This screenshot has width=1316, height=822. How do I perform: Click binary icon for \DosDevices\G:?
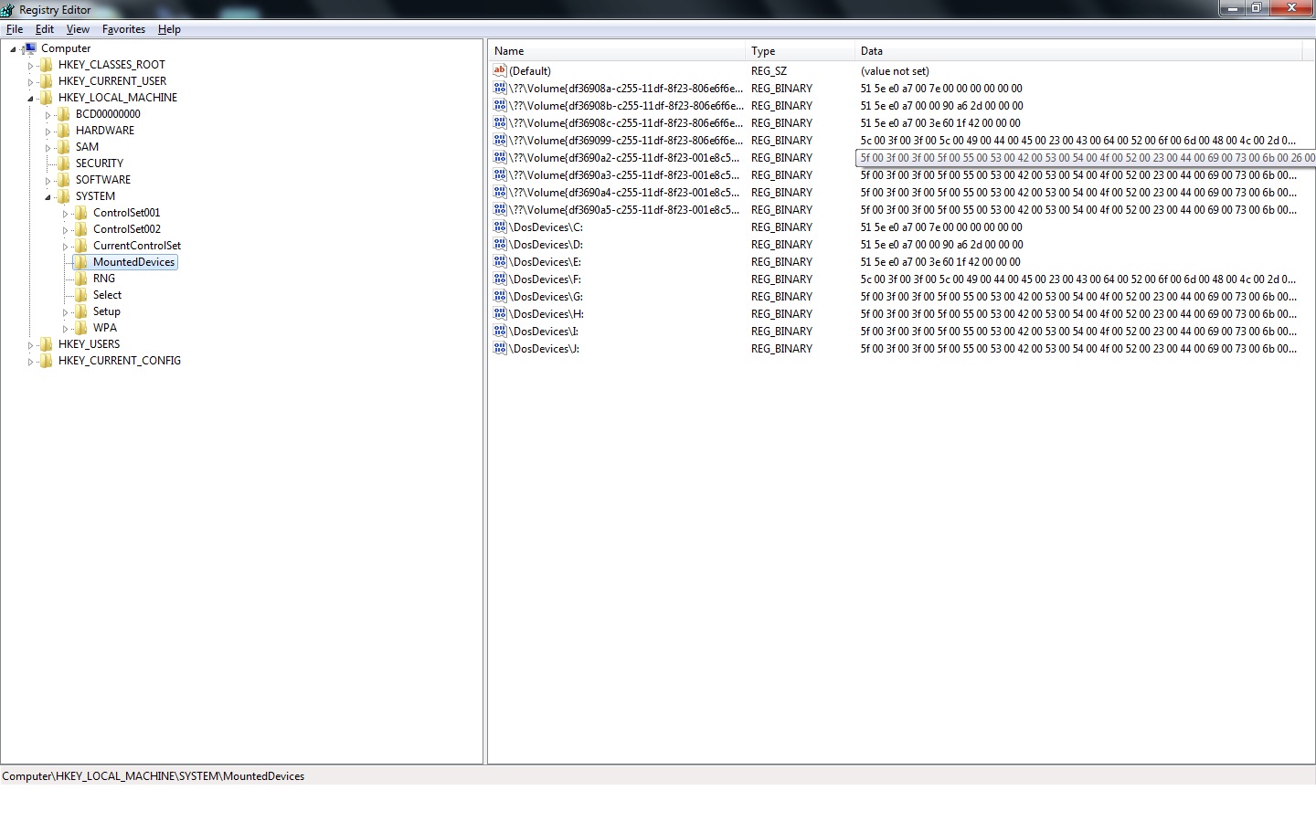click(500, 296)
